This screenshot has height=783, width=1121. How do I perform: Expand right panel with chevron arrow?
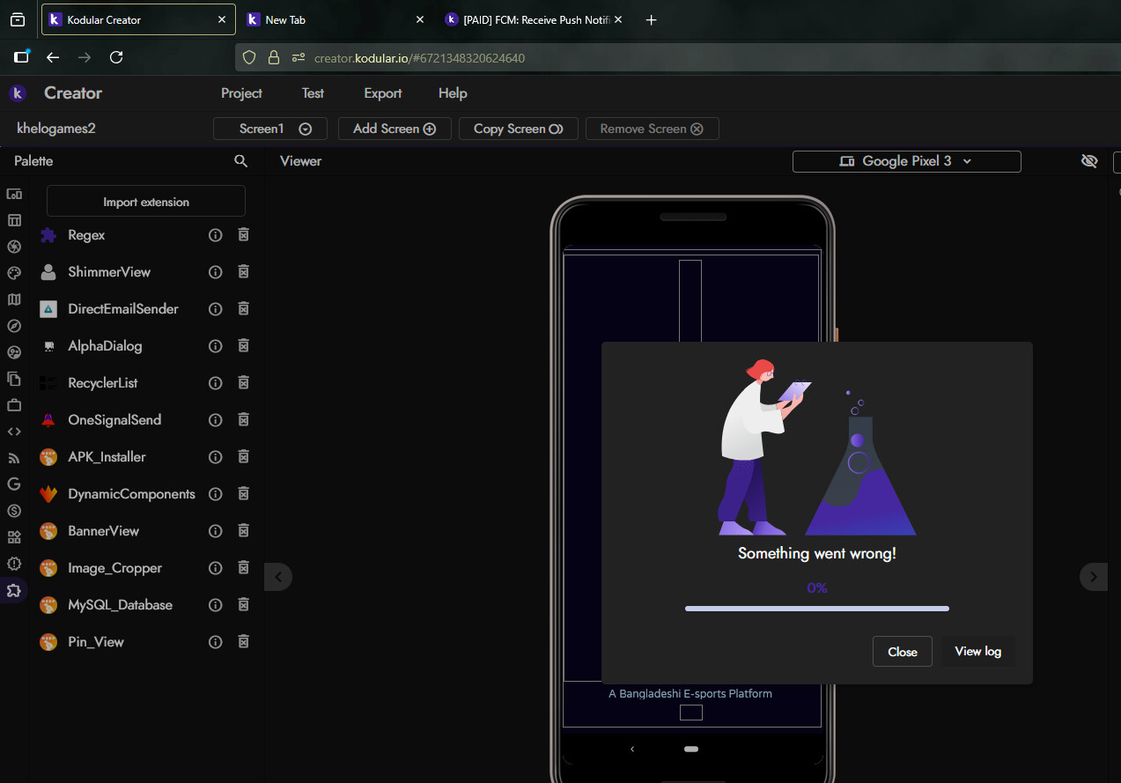(x=1094, y=577)
